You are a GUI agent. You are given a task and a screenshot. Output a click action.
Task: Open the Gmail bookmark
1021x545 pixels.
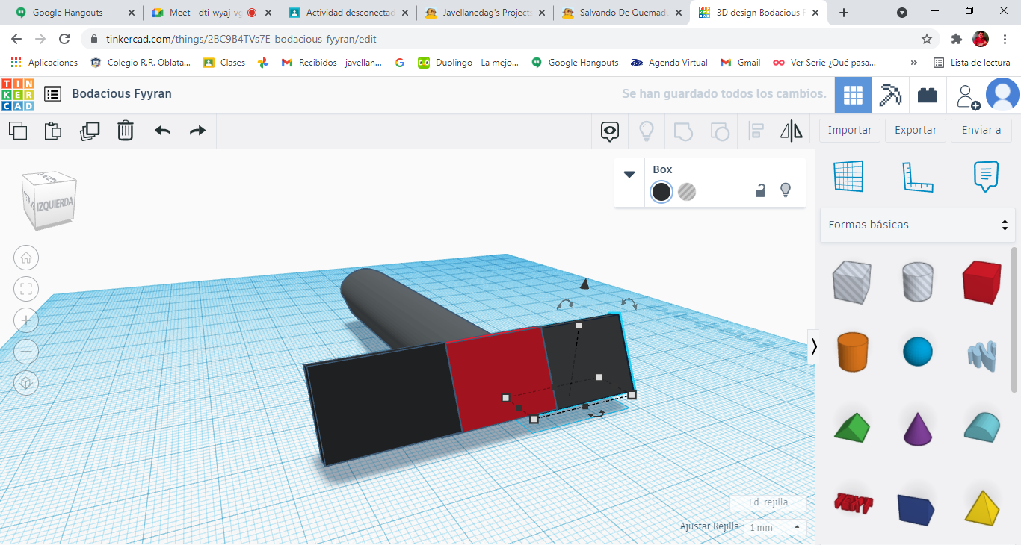tap(740, 63)
